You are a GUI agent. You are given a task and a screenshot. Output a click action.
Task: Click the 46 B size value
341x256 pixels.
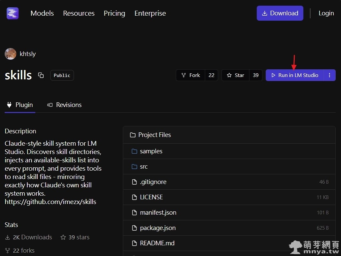point(324,182)
